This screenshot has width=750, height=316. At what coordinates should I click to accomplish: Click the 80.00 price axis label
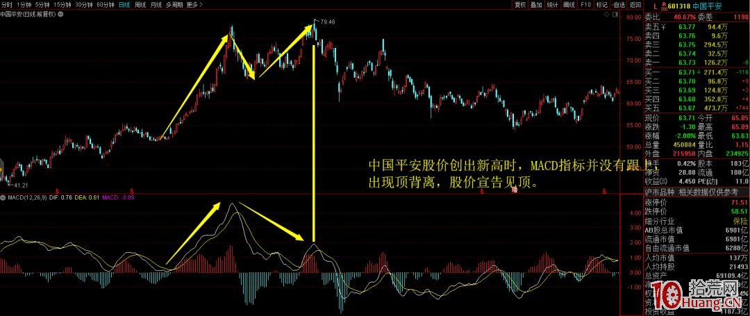tap(633, 17)
